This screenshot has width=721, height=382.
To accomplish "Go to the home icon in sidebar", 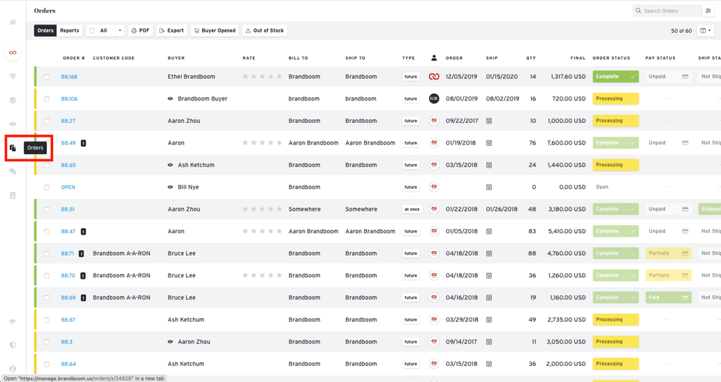I will [13, 22].
